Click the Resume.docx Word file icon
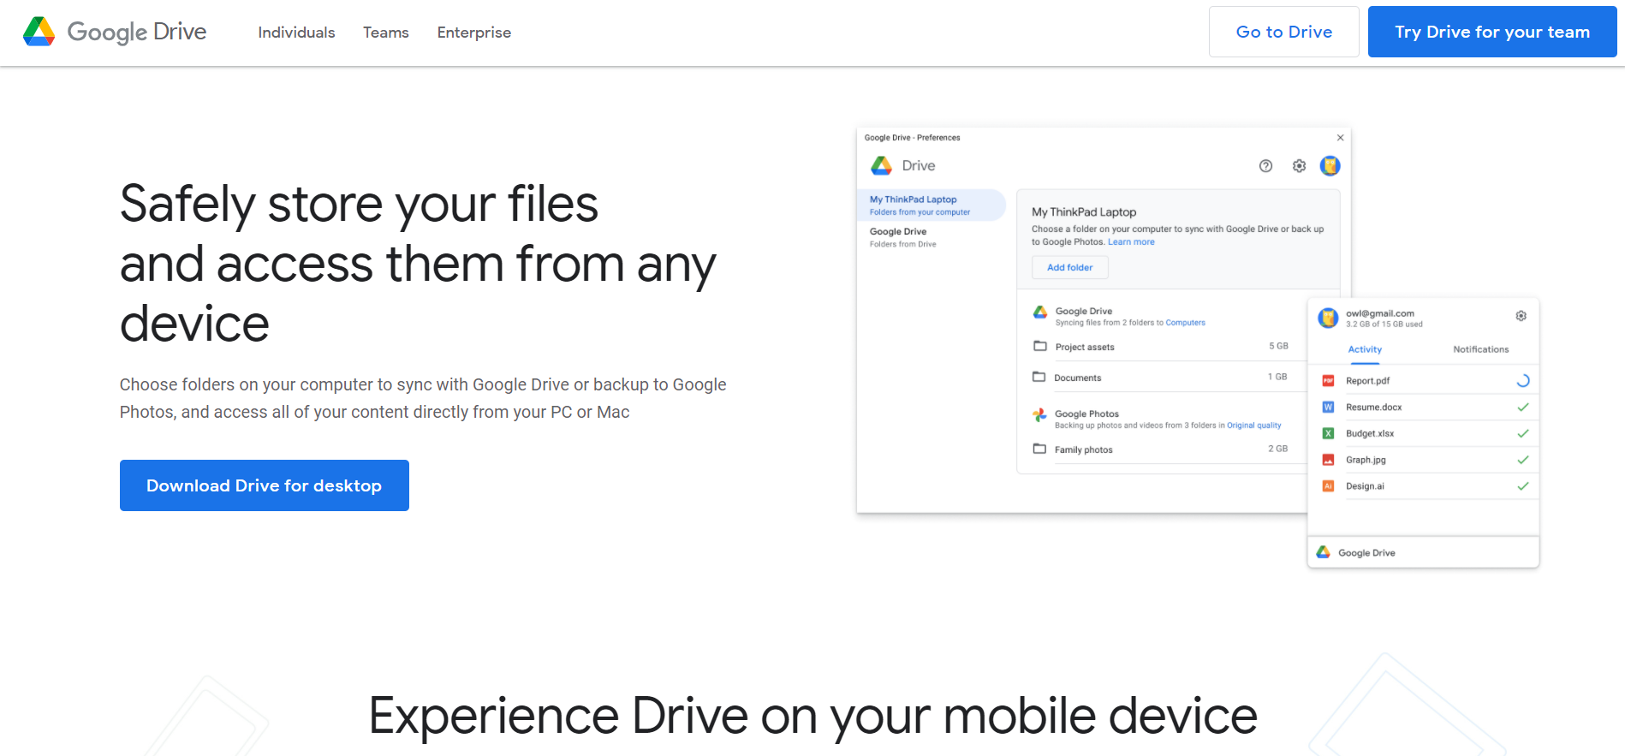Viewport: 1625px width, 756px height. tap(1328, 408)
